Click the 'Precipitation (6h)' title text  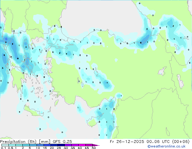[18, 142]
